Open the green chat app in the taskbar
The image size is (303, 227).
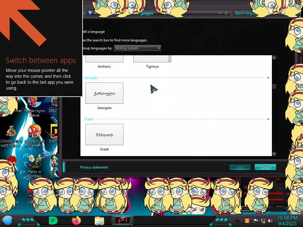[53, 220]
